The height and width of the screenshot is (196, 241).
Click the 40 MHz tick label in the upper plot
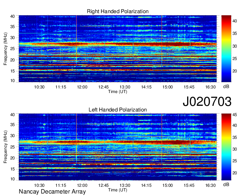[x=12, y=16]
